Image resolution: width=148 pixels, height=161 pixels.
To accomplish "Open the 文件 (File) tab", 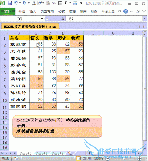I will pyautogui.click(x=8, y=11).
